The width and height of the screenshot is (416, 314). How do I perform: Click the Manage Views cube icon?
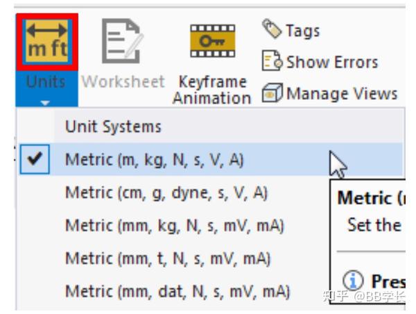272,92
